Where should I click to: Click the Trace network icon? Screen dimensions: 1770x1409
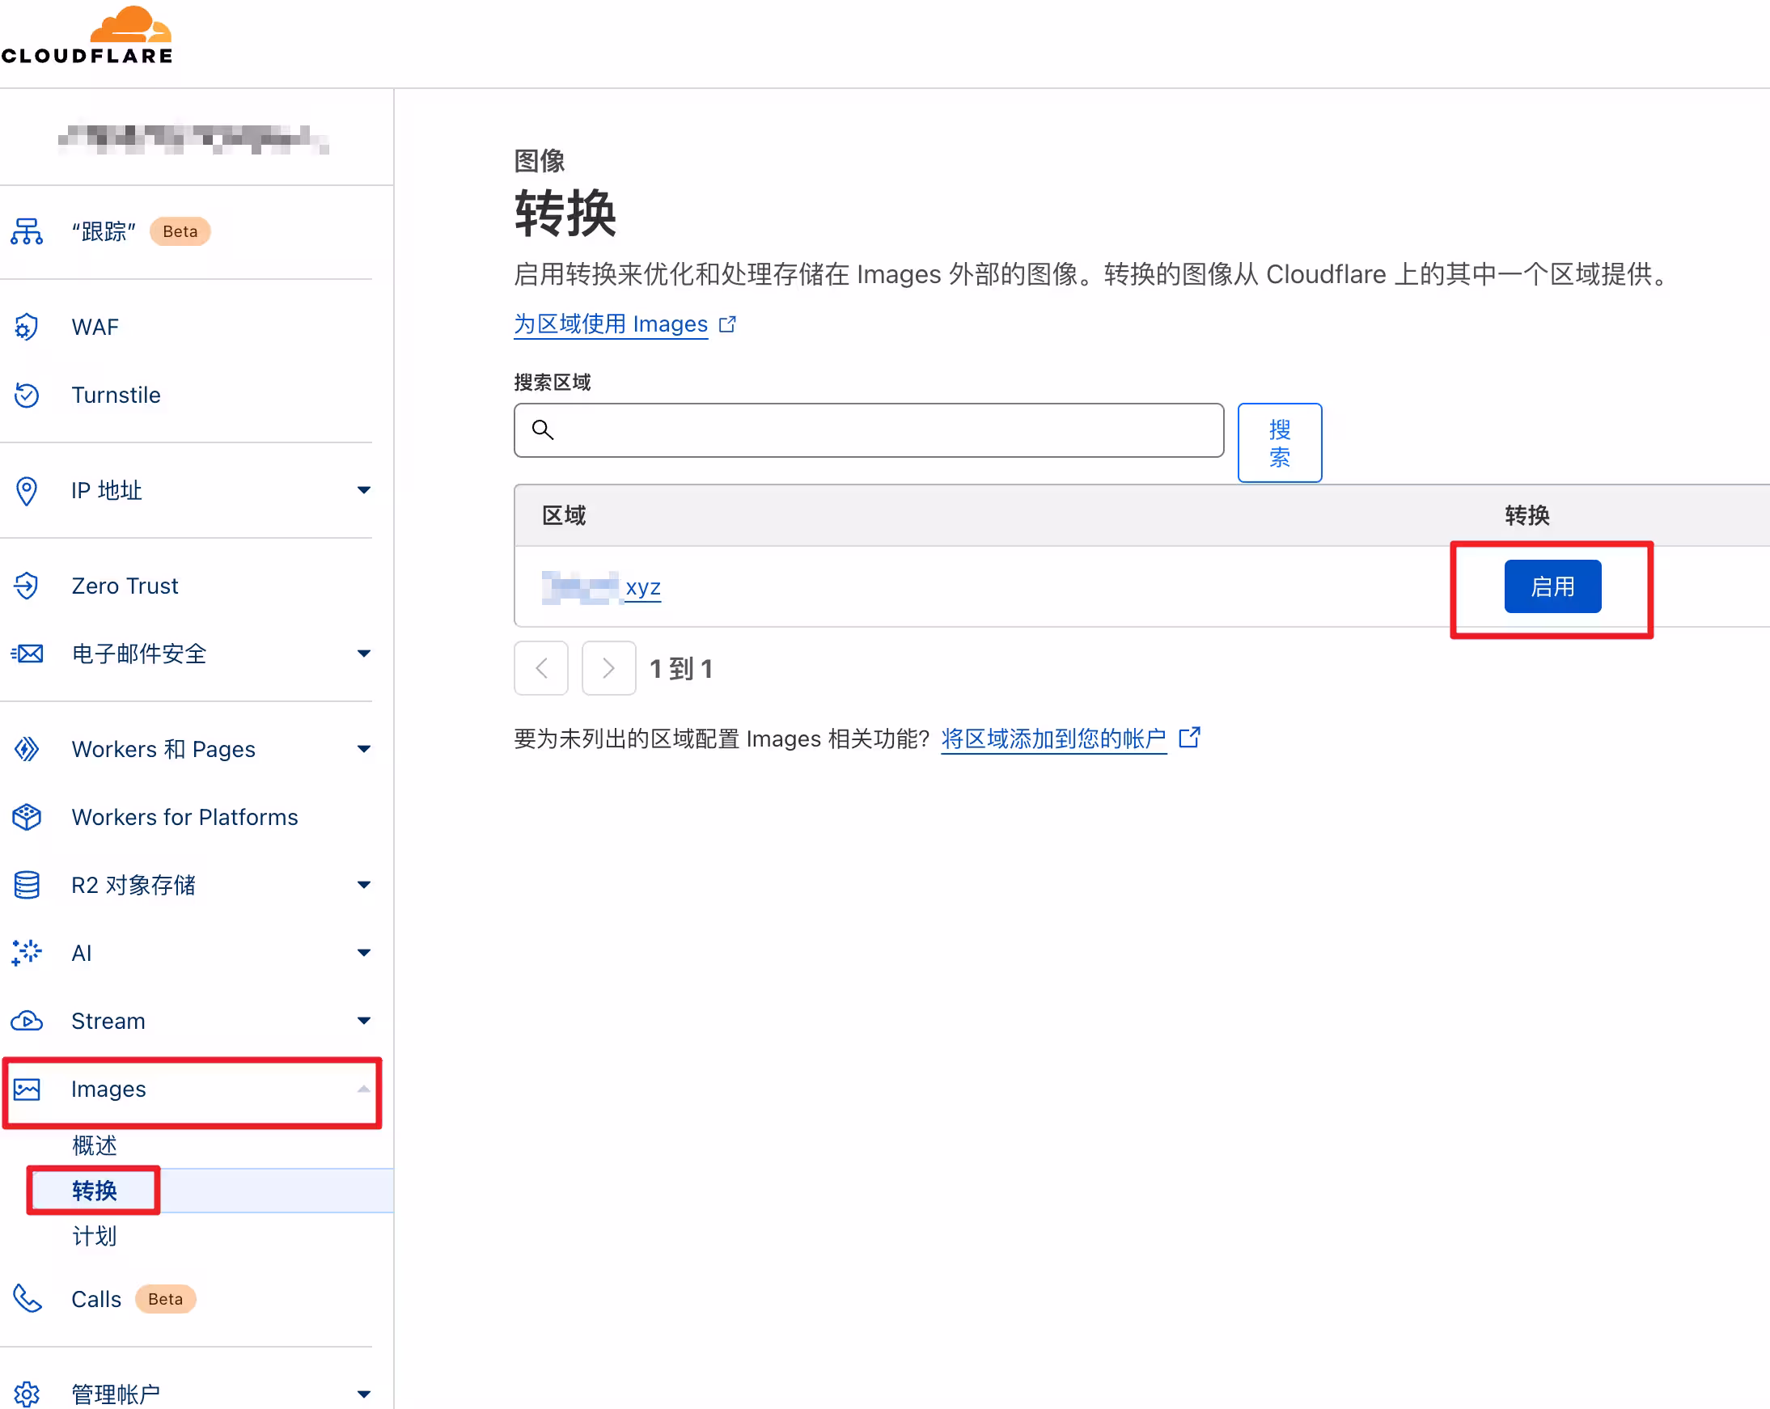coord(26,231)
